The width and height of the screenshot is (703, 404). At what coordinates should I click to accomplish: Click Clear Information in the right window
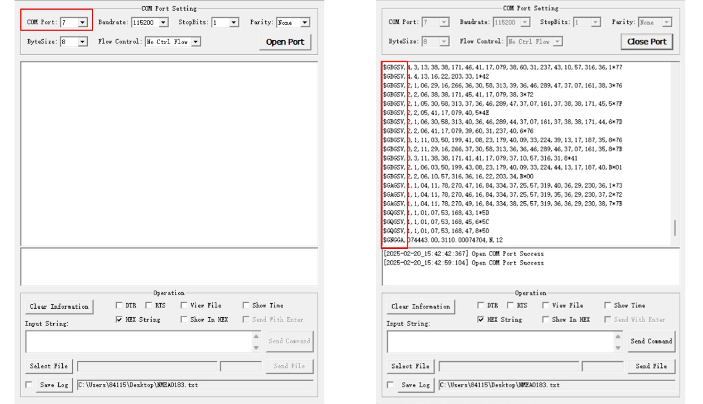point(421,307)
